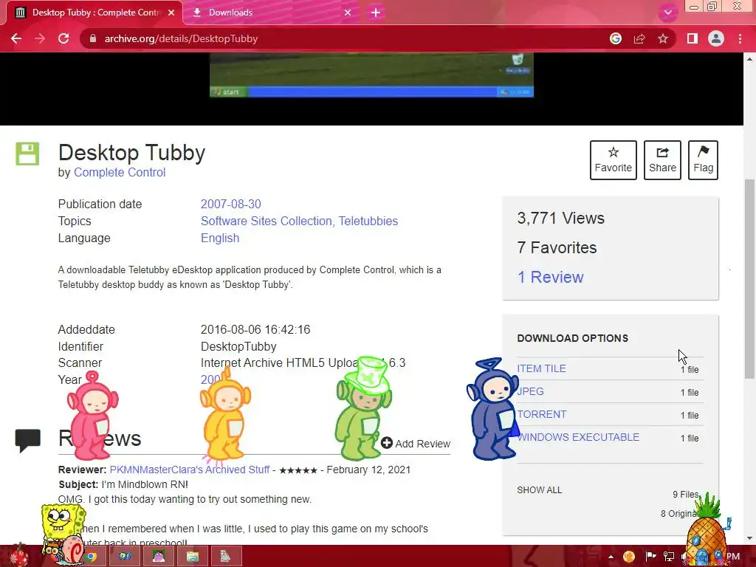Favorite this item with the star button
The image size is (756, 567).
click(x=614, y=160)
